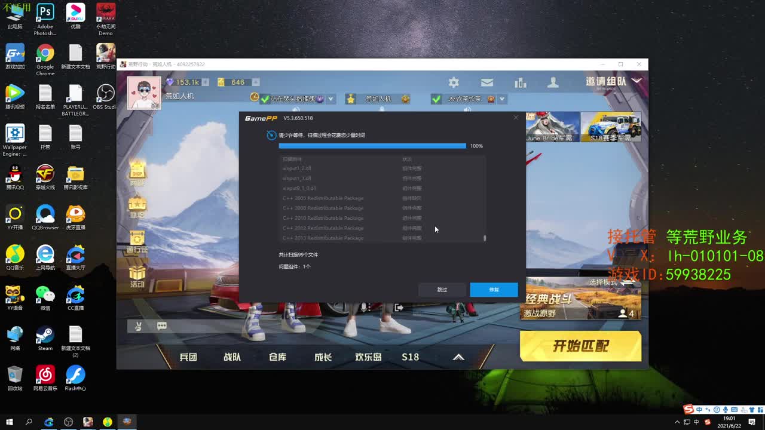Open the battle pass icon in game sidebar
The height and width of the screenshot is (430, 765).
(137, 242)
